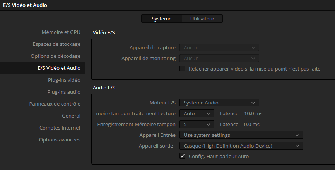Expand Moteur E/S Système Audio dropdown
The height and width of the screenshot is (170, 335).
(x=219, y=103)
